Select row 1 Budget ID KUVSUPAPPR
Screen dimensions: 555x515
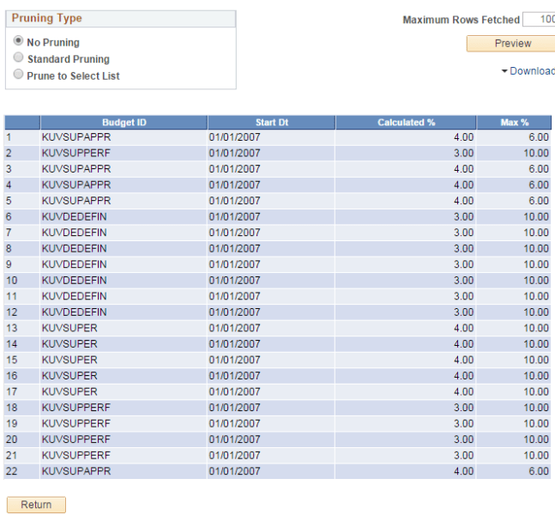(76, 137)
